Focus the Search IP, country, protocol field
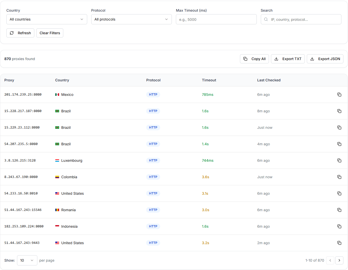The width and height of the screenshot is (348, 270). tap(301, 19)
